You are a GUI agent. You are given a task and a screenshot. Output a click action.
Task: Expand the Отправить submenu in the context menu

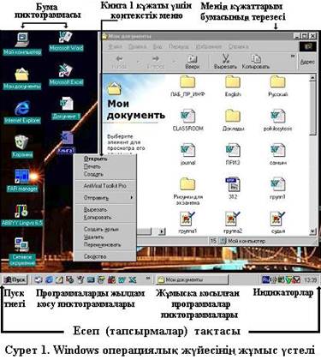click(104, 198)
